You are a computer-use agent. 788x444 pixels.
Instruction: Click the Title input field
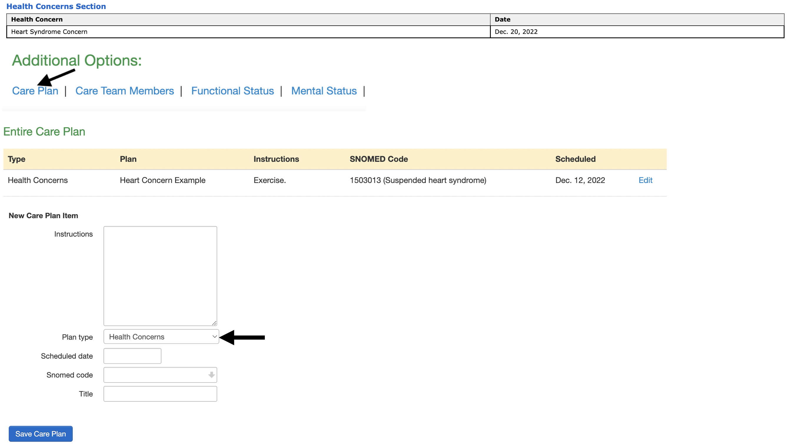[x=160, y=394]
